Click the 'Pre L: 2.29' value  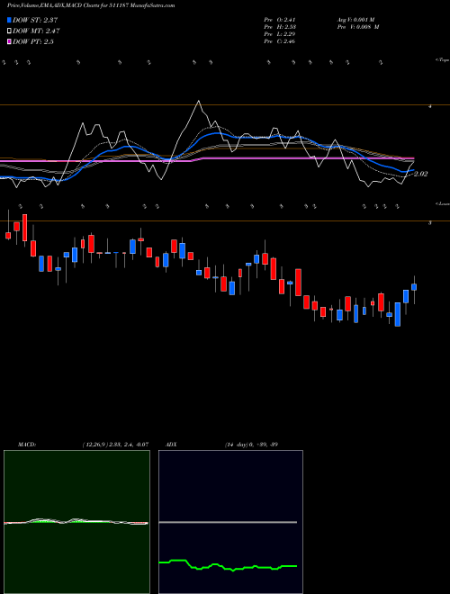[280, 34]
